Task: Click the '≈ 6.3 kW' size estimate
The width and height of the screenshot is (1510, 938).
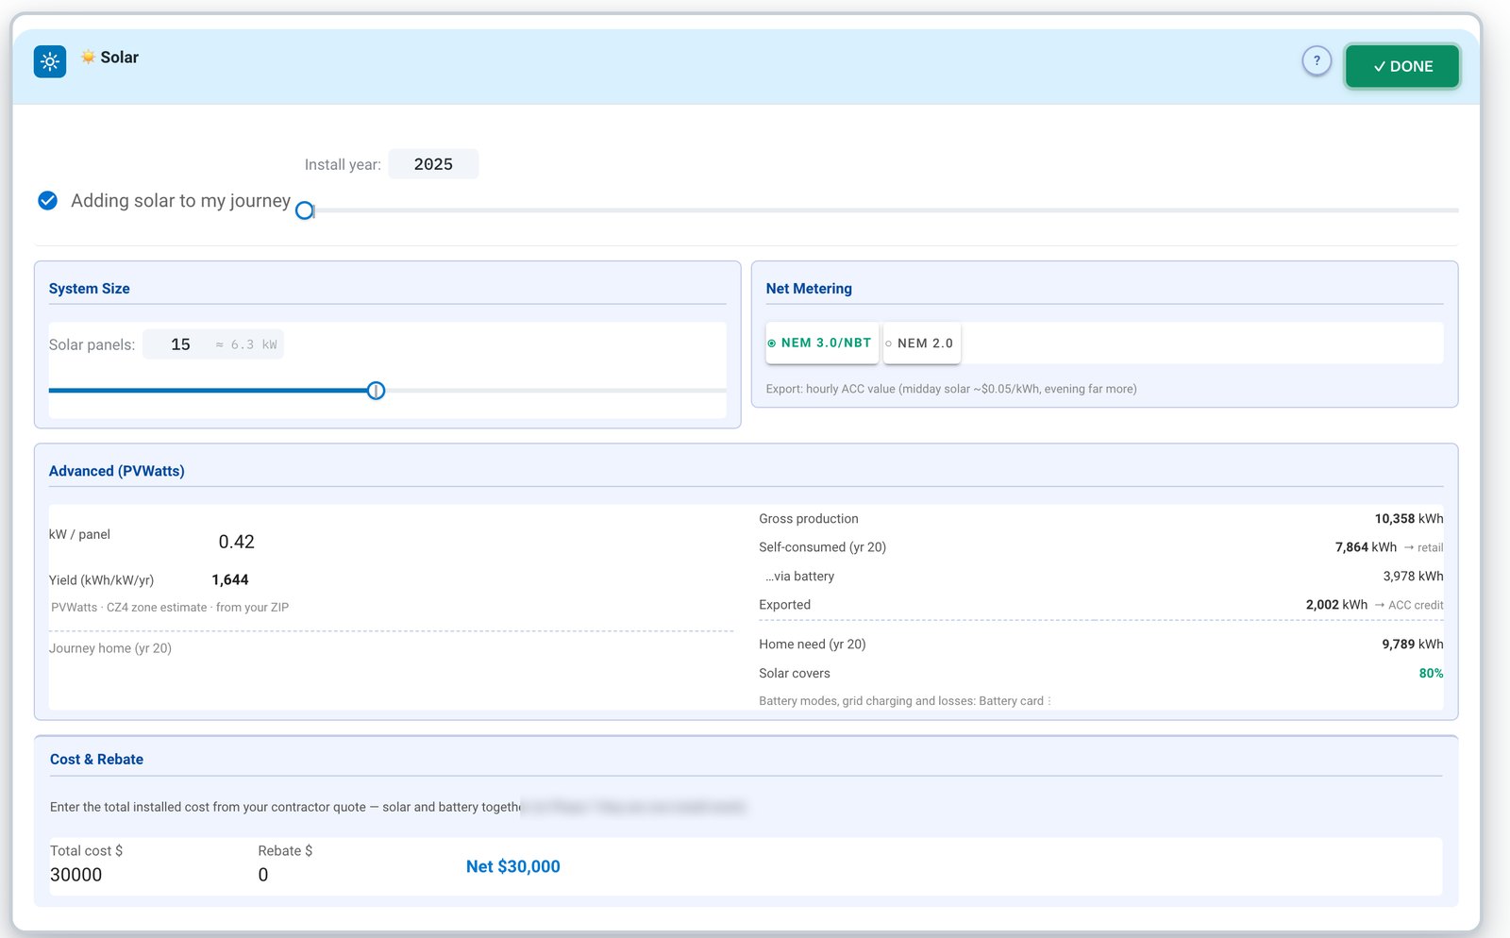Action: pyautogui.click(x=246, y=344)
